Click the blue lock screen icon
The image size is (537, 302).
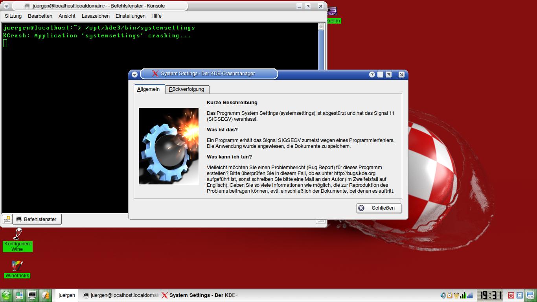tap(519, 295)
